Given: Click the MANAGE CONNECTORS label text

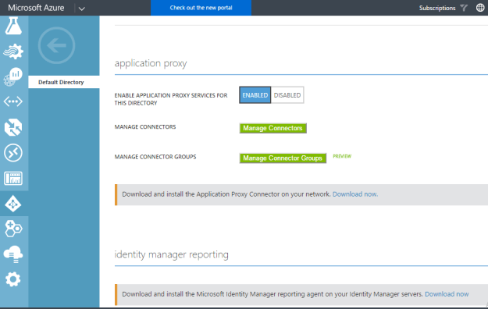Looking at the screenshot, I should click(145, 127).
